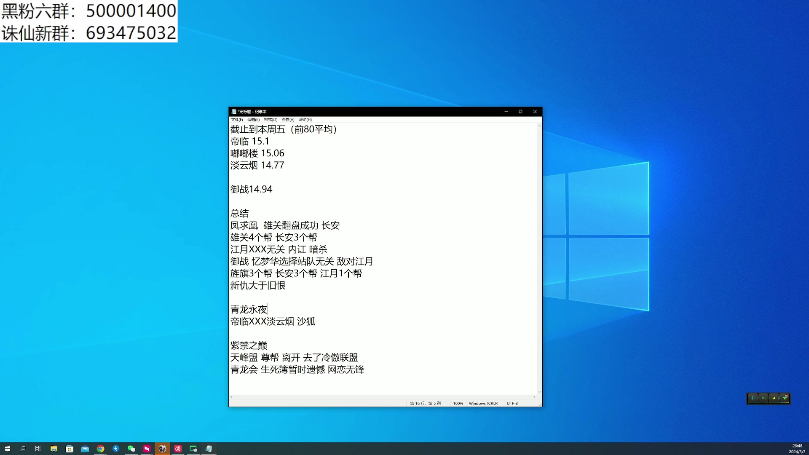Open the Mail app from taskbar
The height and width of the screenshot is (455, 809).
point(85,449)
